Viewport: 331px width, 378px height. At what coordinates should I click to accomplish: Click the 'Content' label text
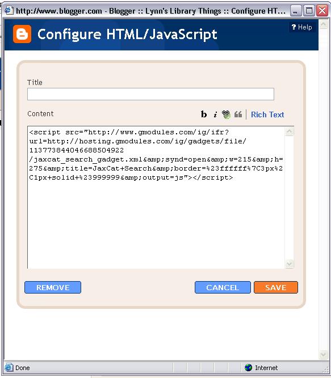[x=40, y=114]
